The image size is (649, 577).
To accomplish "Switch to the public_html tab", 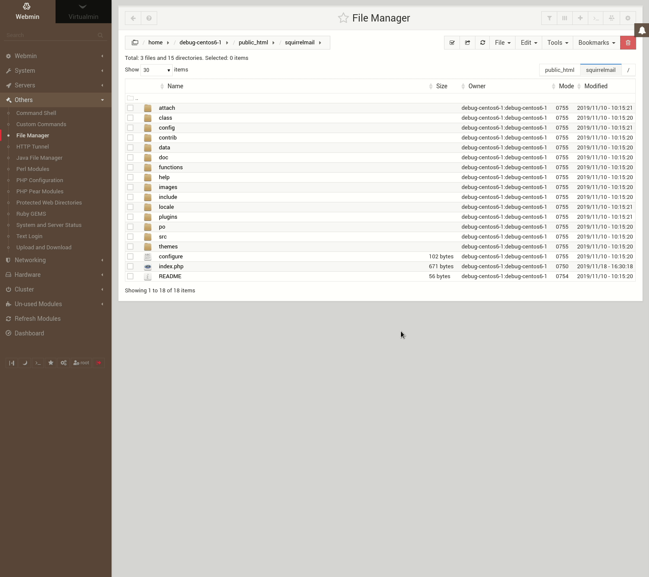I will click(x=559, y=70).
